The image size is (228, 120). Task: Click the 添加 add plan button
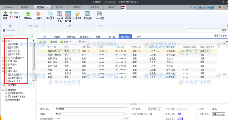42,42
